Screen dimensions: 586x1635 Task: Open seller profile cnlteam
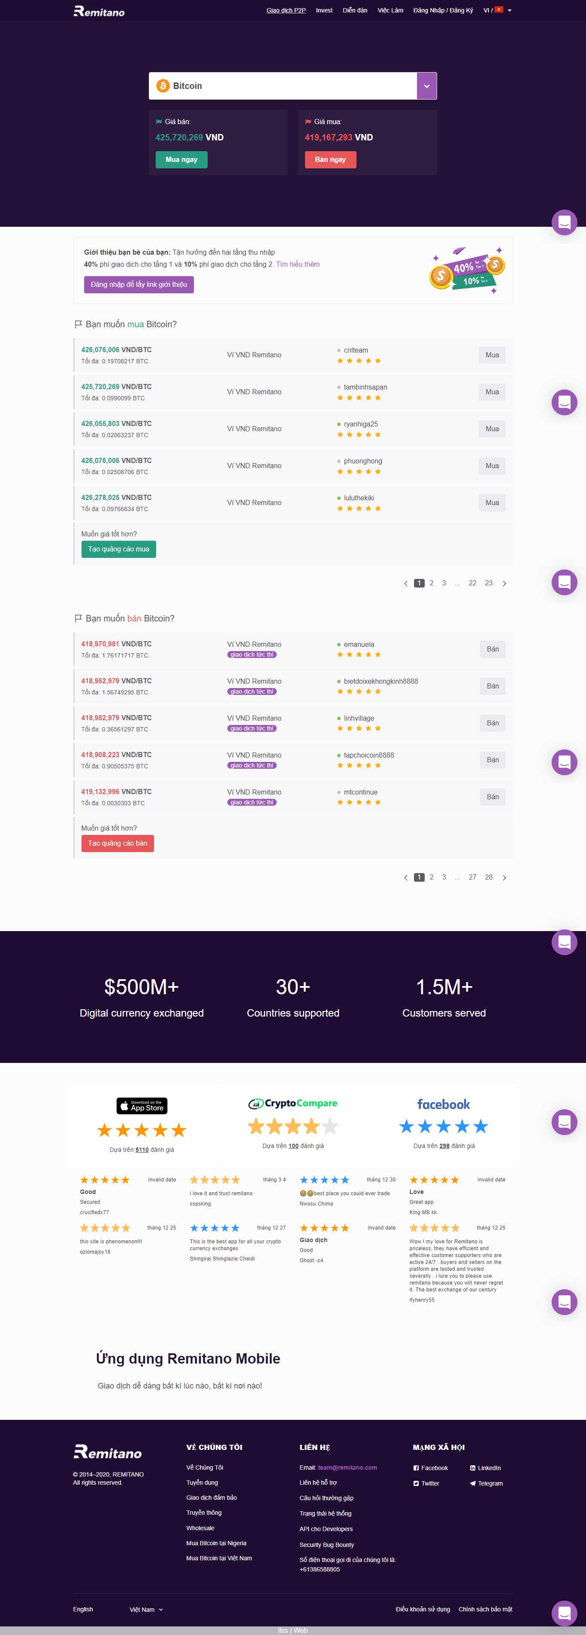tap(356, 350)
